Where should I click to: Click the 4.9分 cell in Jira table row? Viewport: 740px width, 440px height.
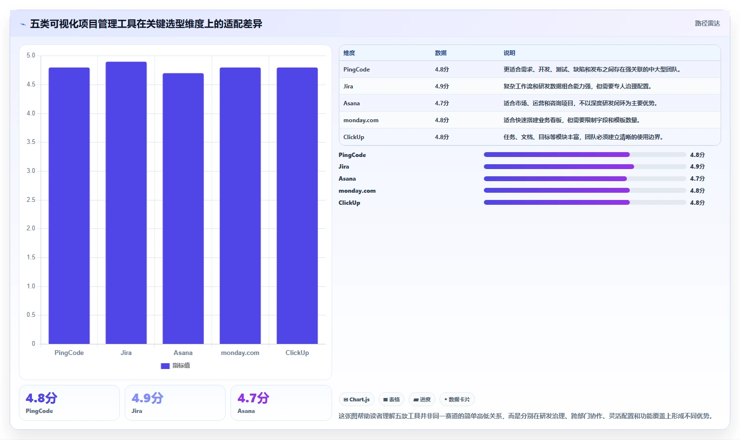(442, 86)
